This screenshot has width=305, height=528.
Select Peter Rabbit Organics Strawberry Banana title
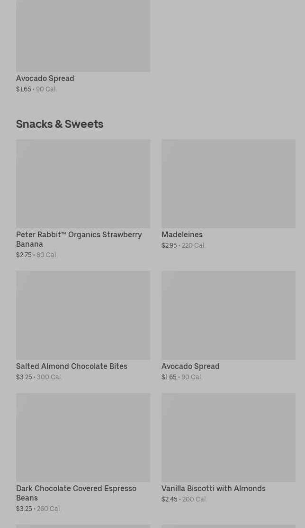[79, 240]
